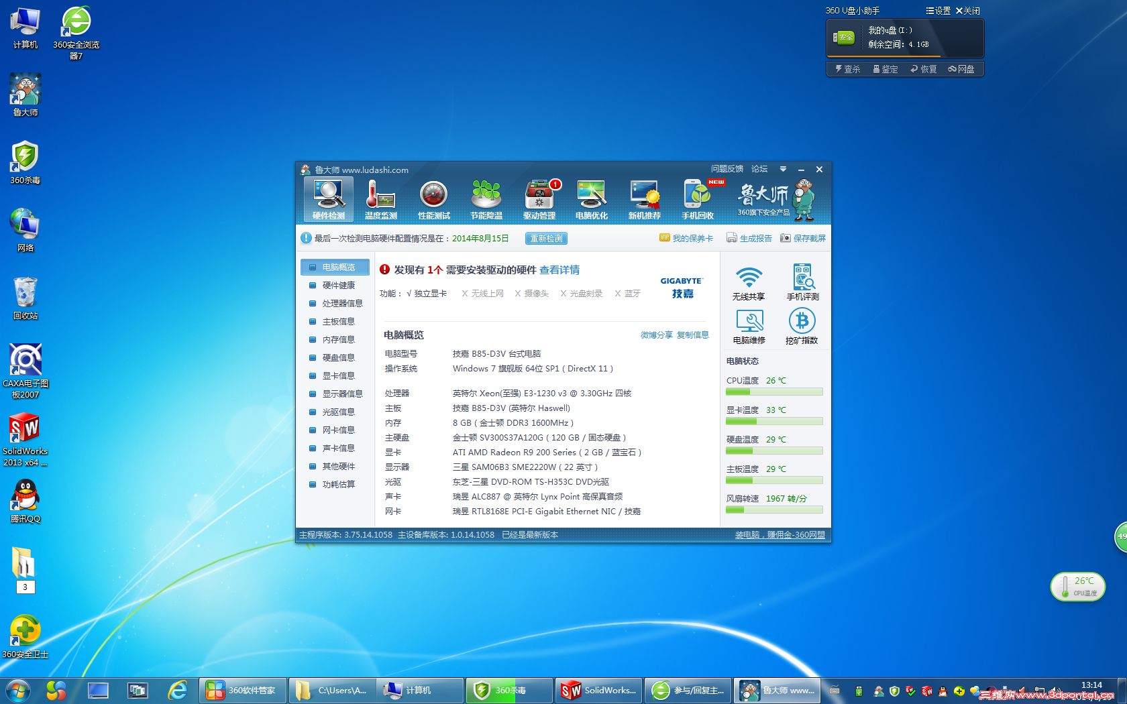Click 恢复 in the U盘 assistant toolbar
1127x704 pixels.
tap(924, 69)
